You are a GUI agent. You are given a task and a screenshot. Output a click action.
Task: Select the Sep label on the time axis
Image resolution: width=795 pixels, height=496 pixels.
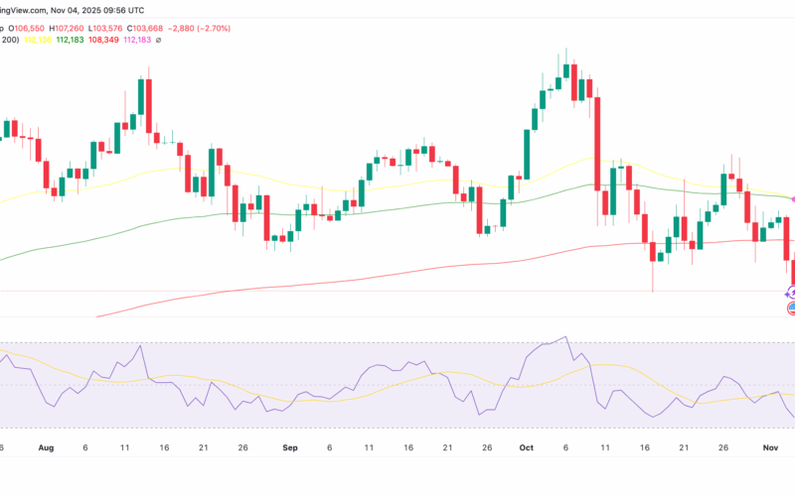tap(289, 449)
